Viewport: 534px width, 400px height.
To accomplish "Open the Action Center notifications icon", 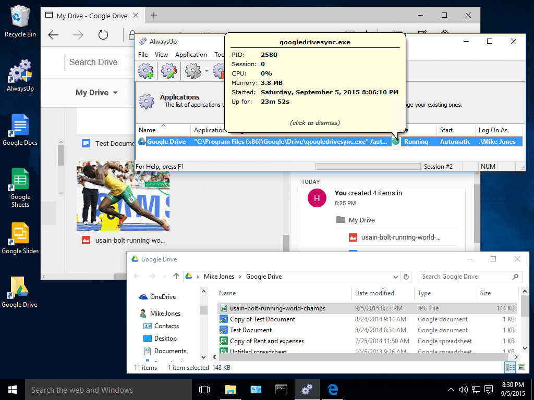I will 489,390.
